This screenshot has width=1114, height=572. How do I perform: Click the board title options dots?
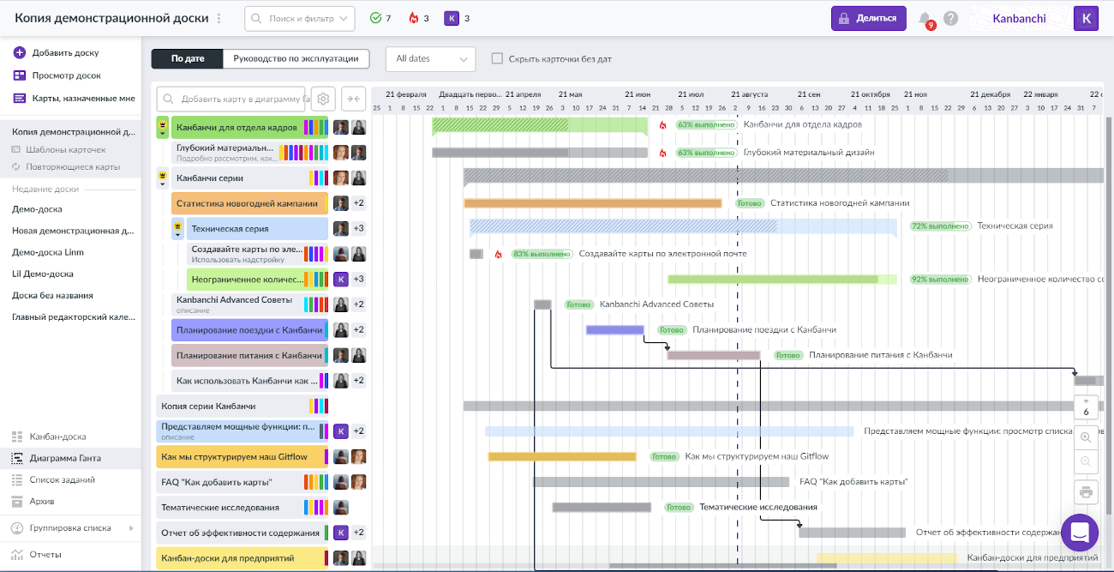point(219,18)
